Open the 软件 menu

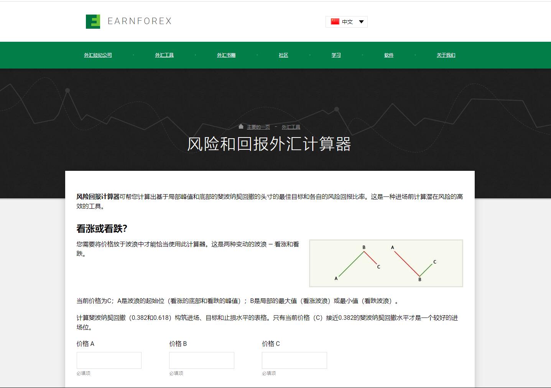(389, 55)
